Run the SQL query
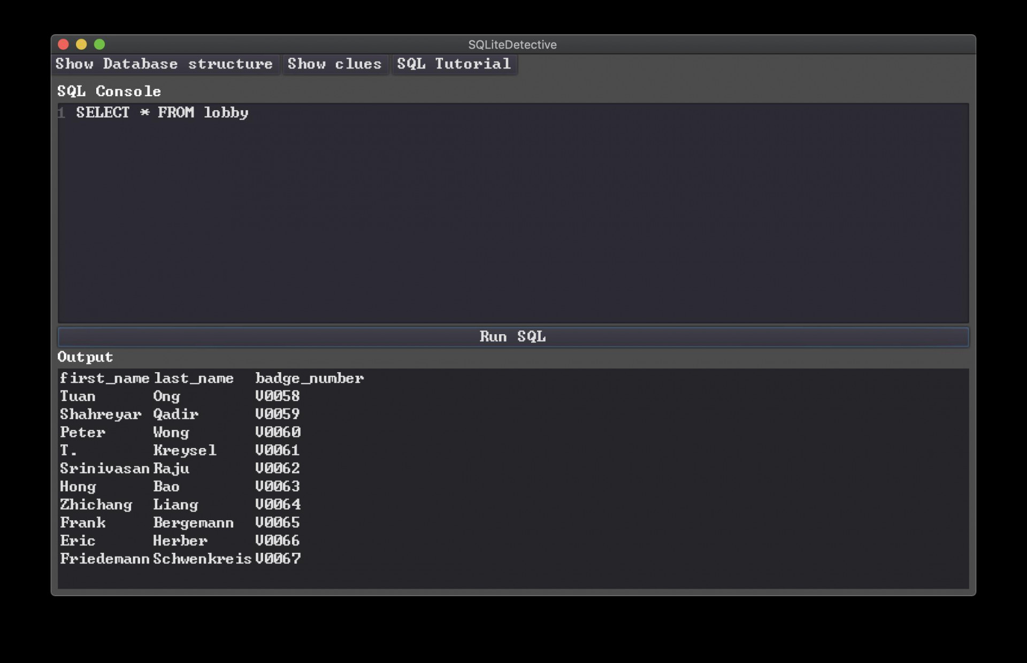This screenshot has height=663, width=1027. 513,337
